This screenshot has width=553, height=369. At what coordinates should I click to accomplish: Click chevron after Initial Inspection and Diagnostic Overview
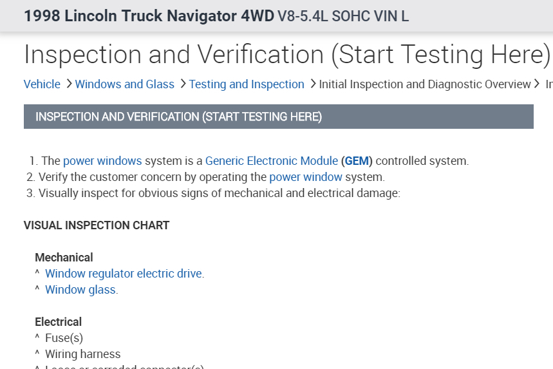tap(536, 84)
